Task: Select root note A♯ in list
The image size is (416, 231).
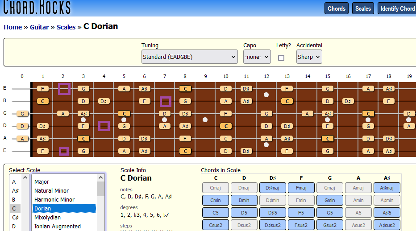Action: [15, 191]
